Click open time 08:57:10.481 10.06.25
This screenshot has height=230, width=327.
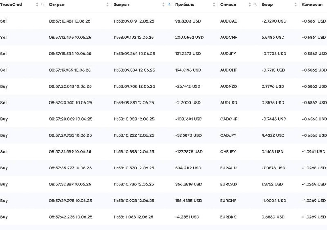(69, 21)
